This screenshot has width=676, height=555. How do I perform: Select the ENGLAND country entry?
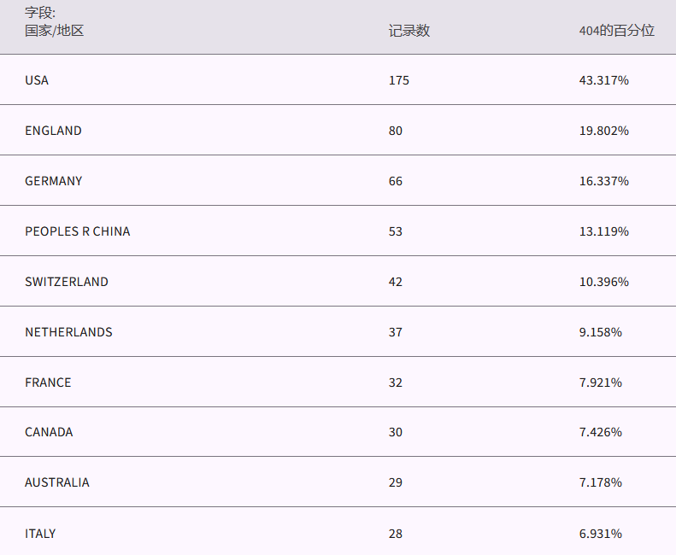53,131
